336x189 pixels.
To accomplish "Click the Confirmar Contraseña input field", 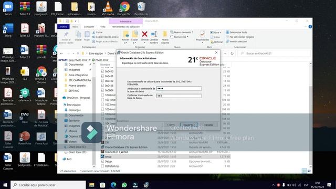I will 179,96.
